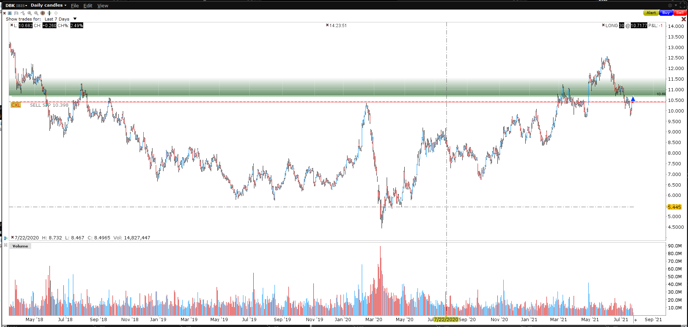Click the yellow Alert button

coord(651,12)
